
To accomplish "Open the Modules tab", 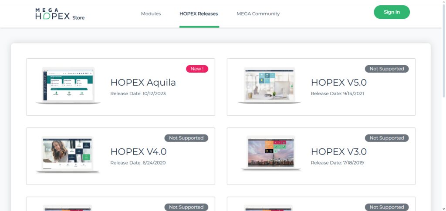I will pos(151,13).
